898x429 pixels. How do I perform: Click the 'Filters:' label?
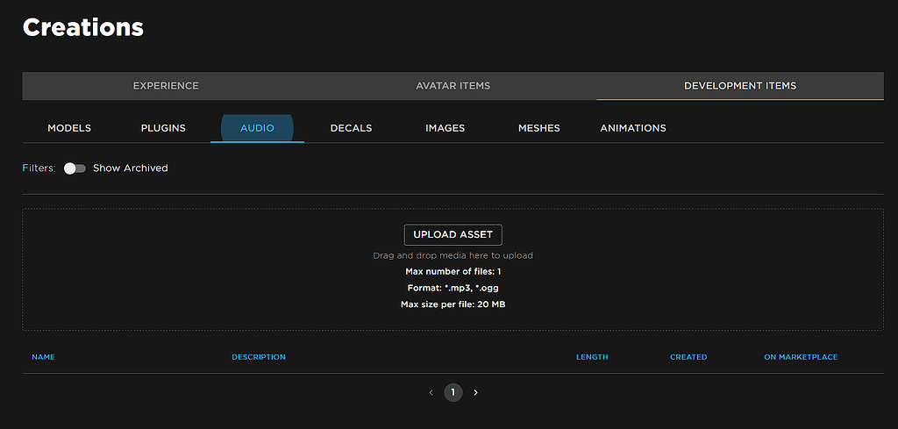coord(39,168)
